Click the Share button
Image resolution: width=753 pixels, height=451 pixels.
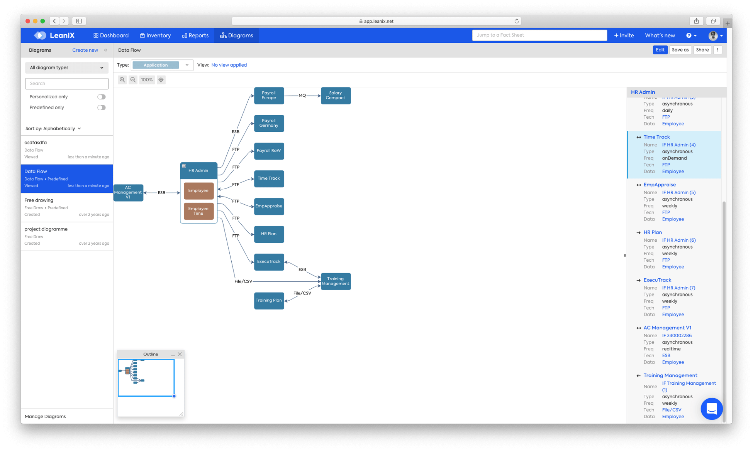(703, 50)
